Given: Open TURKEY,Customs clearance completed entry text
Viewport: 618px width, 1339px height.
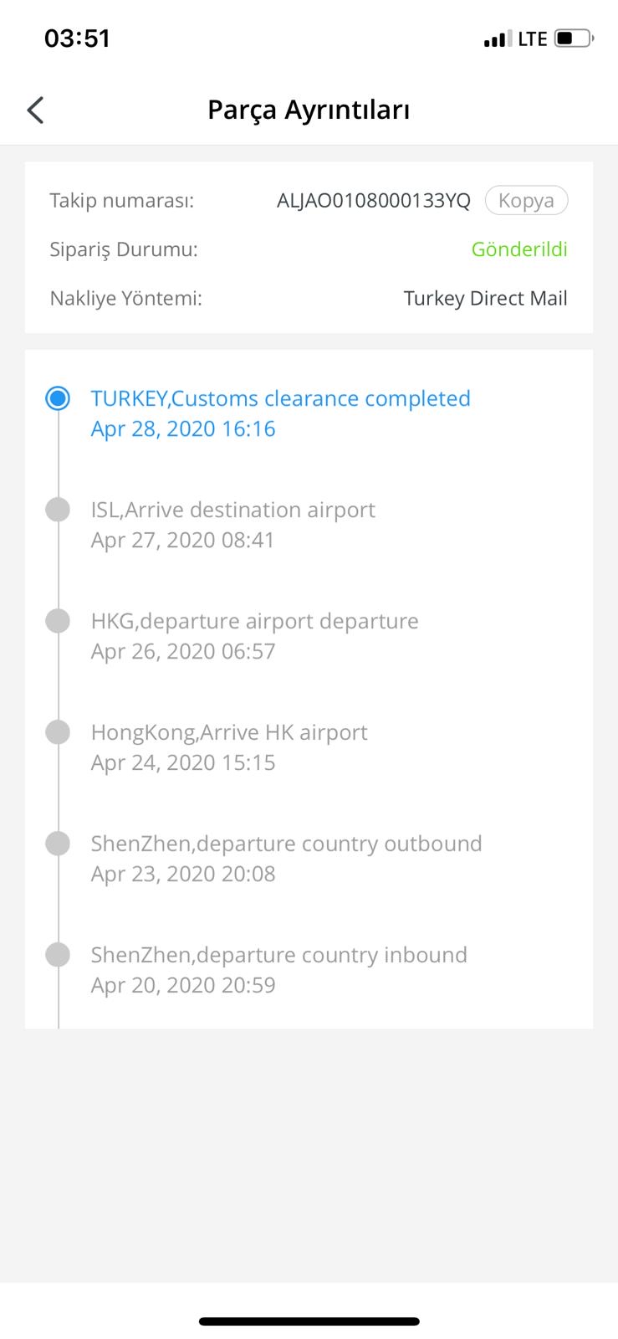Looking at the screenshot, I should (x=281, y=398).
